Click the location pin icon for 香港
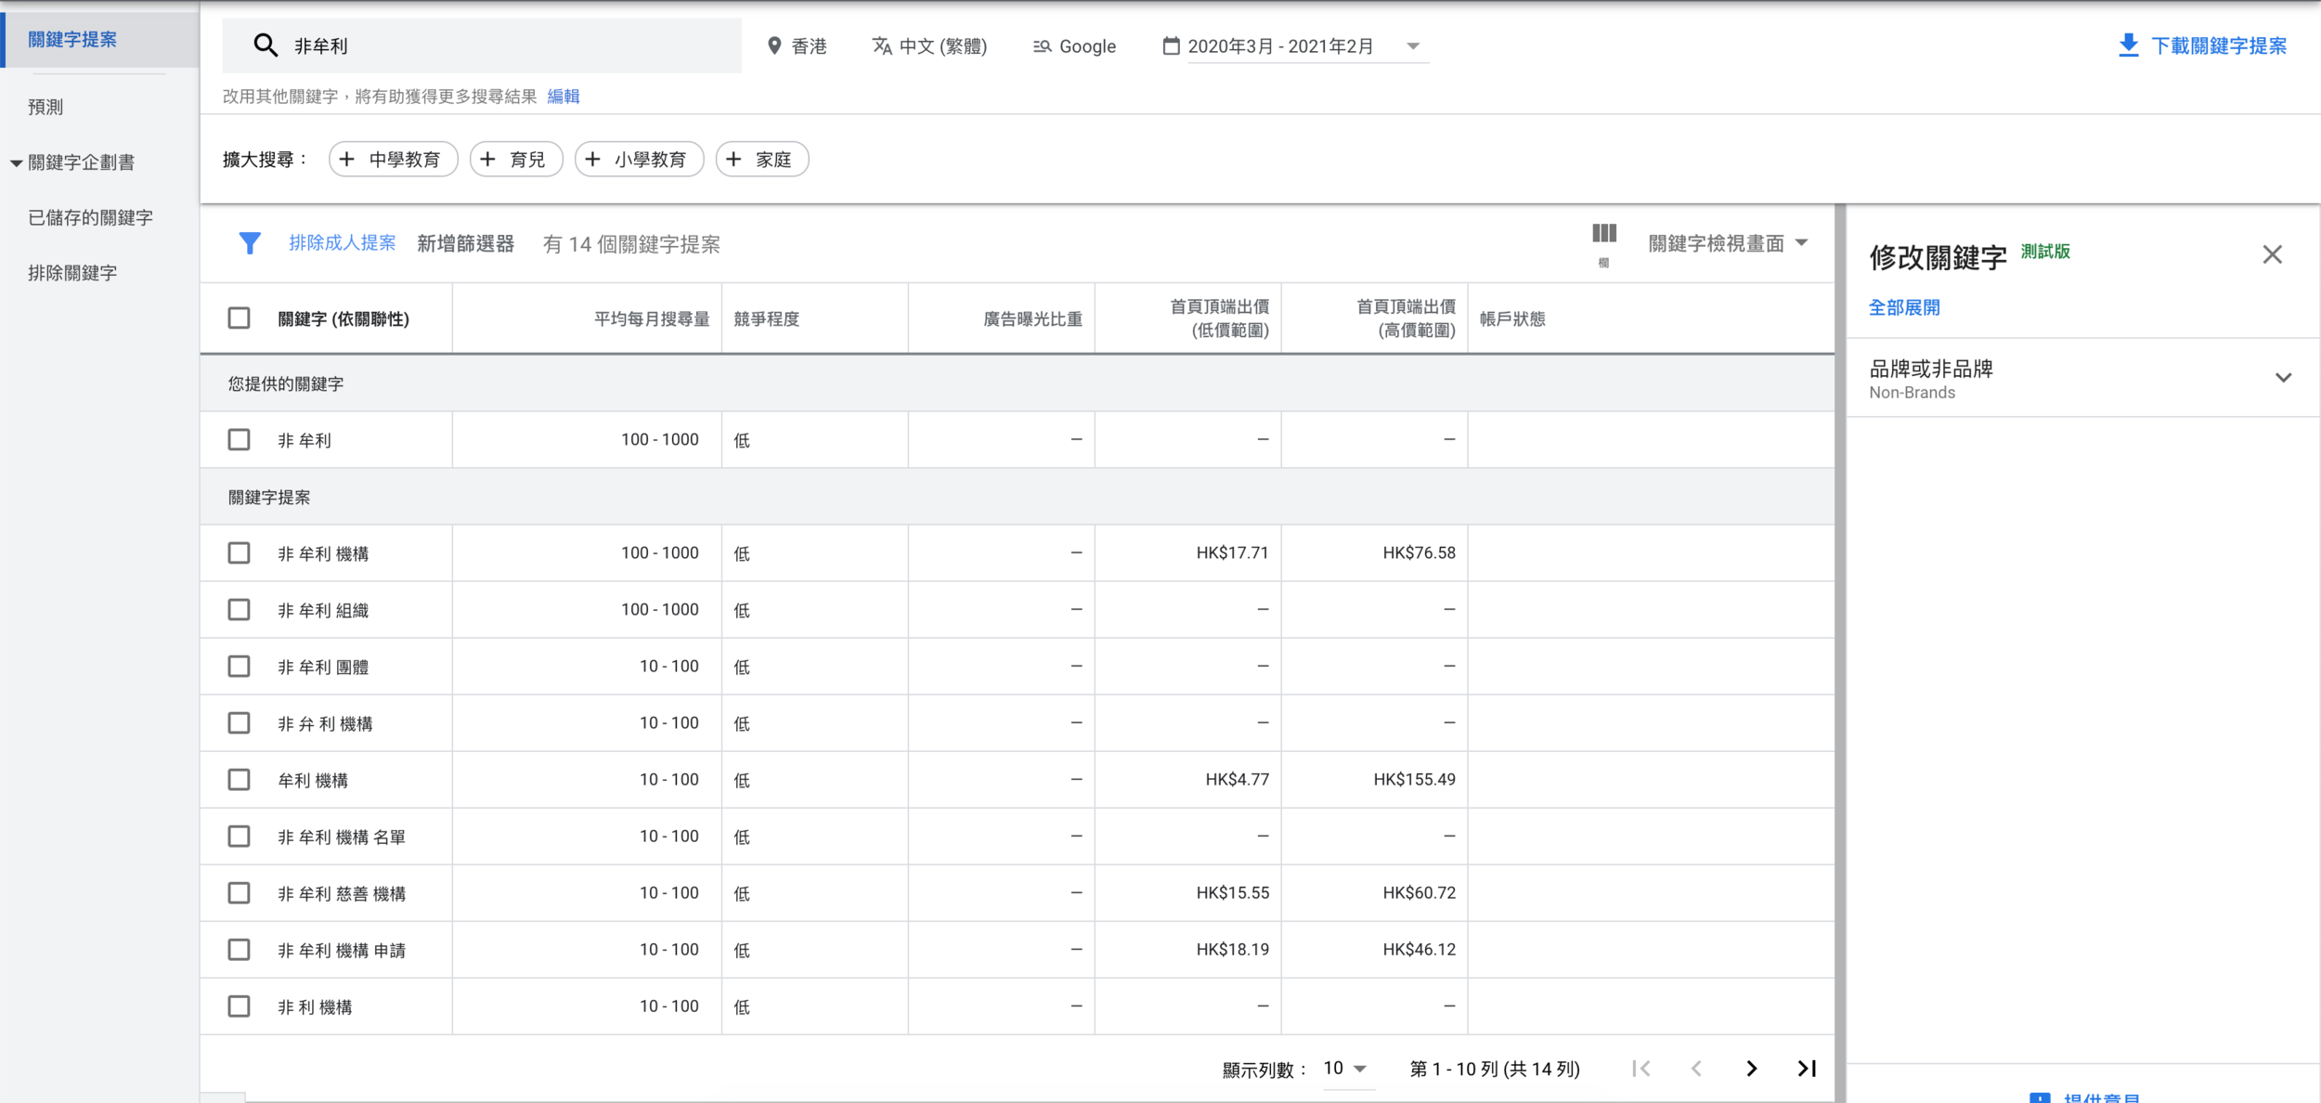Screen dimensions: 2321x1103 pyautogui.click(x=774, y=45)
